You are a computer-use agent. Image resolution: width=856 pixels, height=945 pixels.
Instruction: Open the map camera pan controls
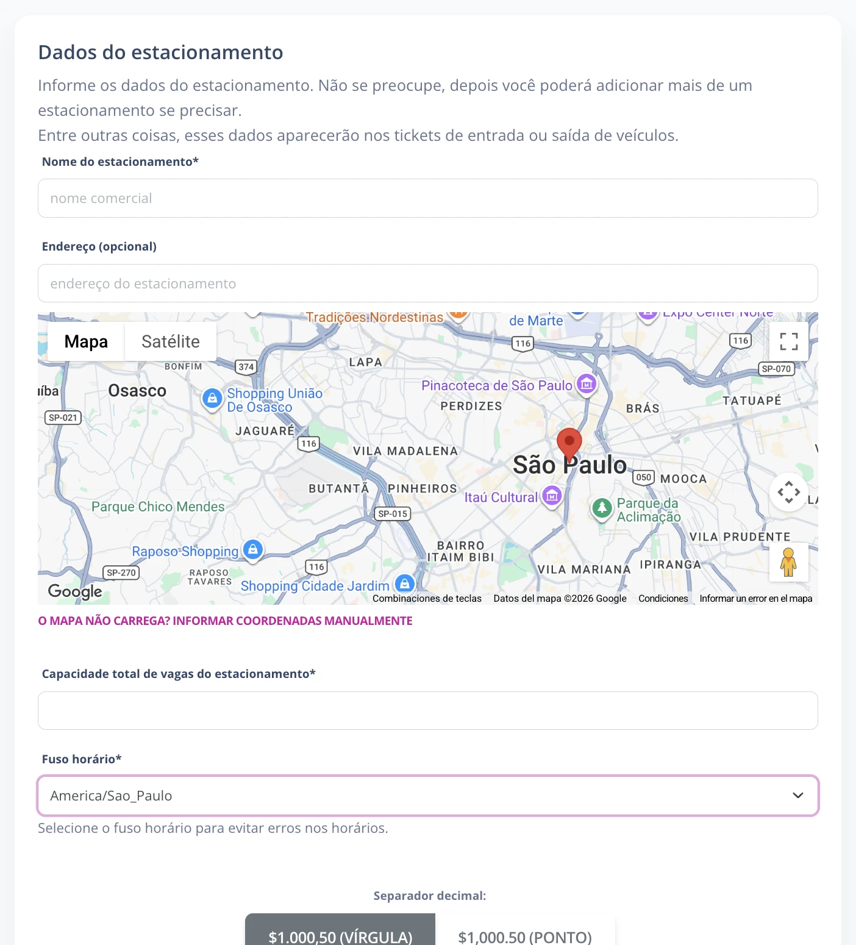(789, 492)
